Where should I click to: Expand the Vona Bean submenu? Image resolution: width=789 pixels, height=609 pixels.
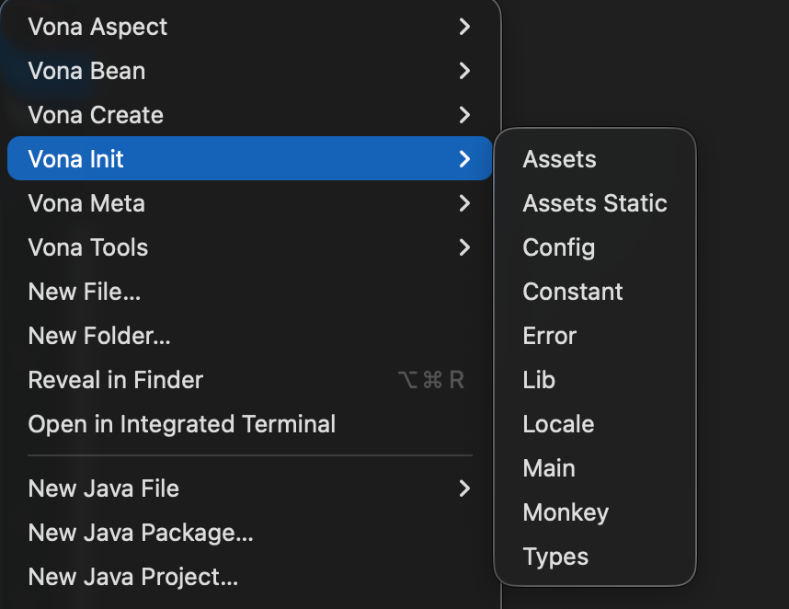tap(86, 71)
